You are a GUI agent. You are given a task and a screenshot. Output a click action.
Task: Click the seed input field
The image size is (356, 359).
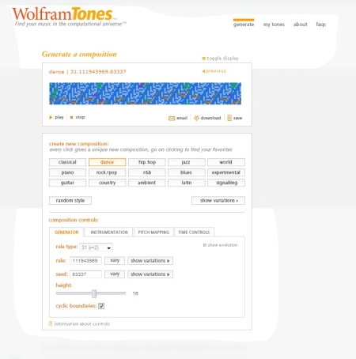85,274
